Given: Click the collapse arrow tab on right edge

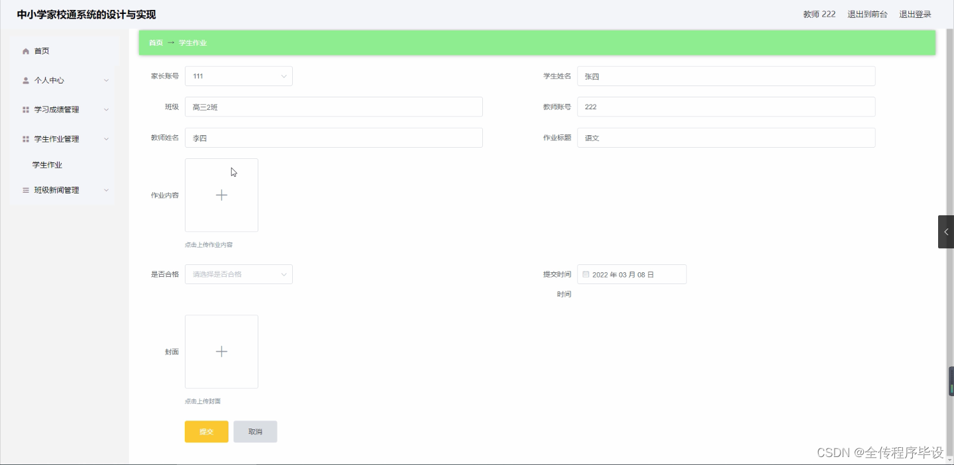Looking at the screenshot, I should 946,231.
